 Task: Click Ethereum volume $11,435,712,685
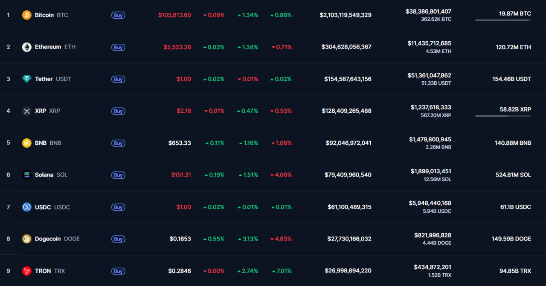click(x=429, y=43)
